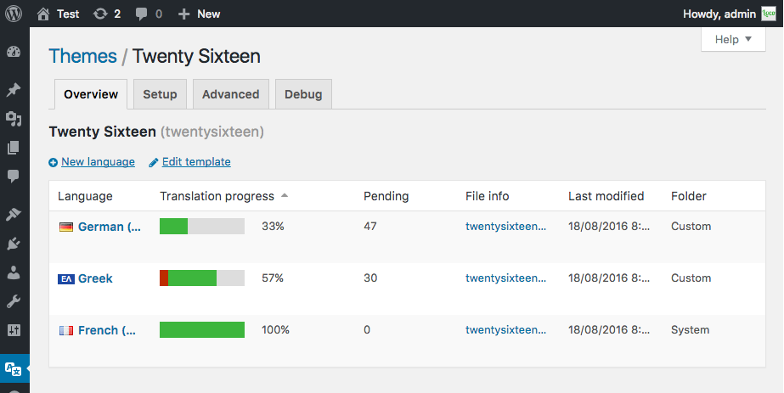
Task: Open Dashboard from the sidebar
Action: (x=14, y=53)
